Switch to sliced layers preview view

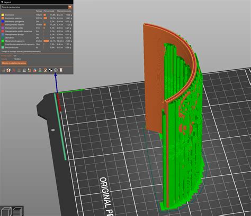18,211
